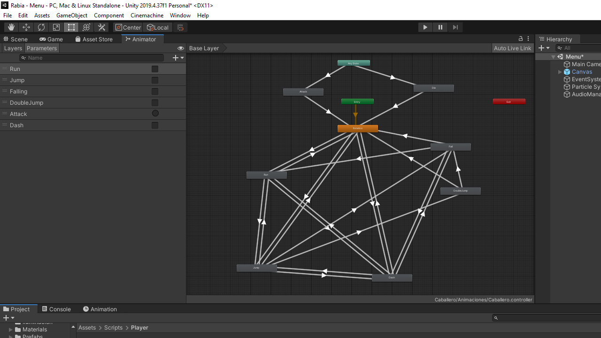Screen dimensions: 601x338
Task: Select the Scale tool
Action: pyautogui.click(x=56, y=27)
